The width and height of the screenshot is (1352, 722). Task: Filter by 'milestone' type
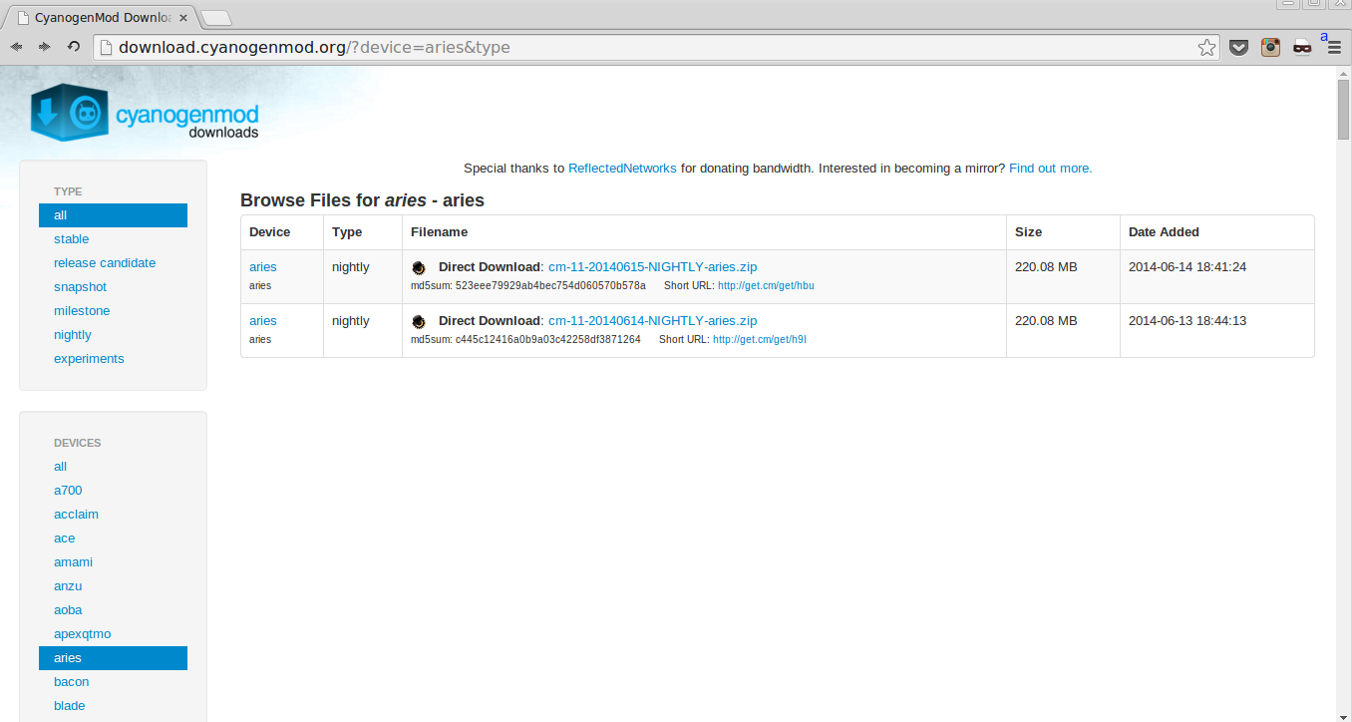[x=82, y=311]
